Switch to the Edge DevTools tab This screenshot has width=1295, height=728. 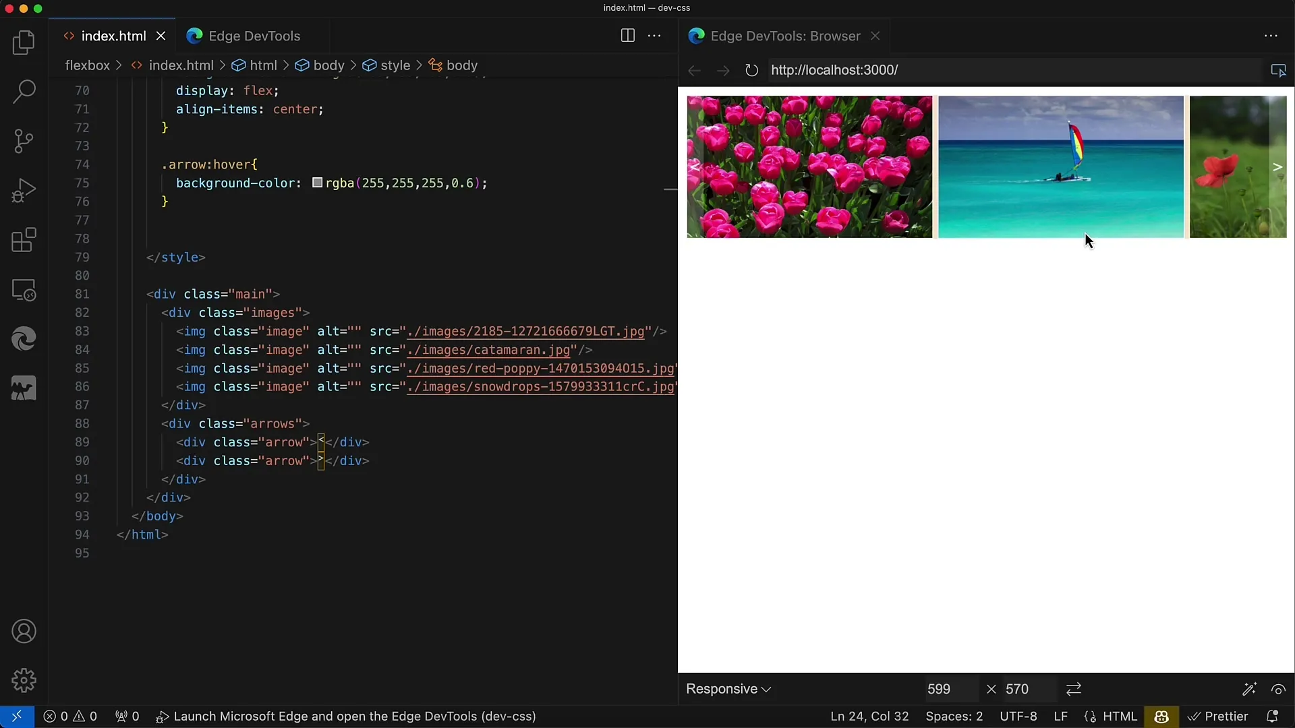254,36
